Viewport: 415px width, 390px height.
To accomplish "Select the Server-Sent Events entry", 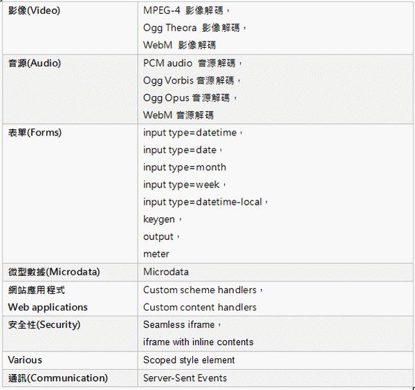I will 185,378.
